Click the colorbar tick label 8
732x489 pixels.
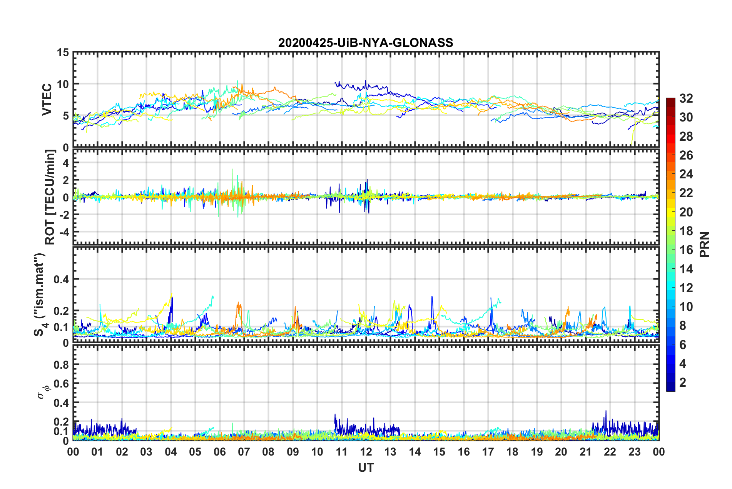[683, 326]
